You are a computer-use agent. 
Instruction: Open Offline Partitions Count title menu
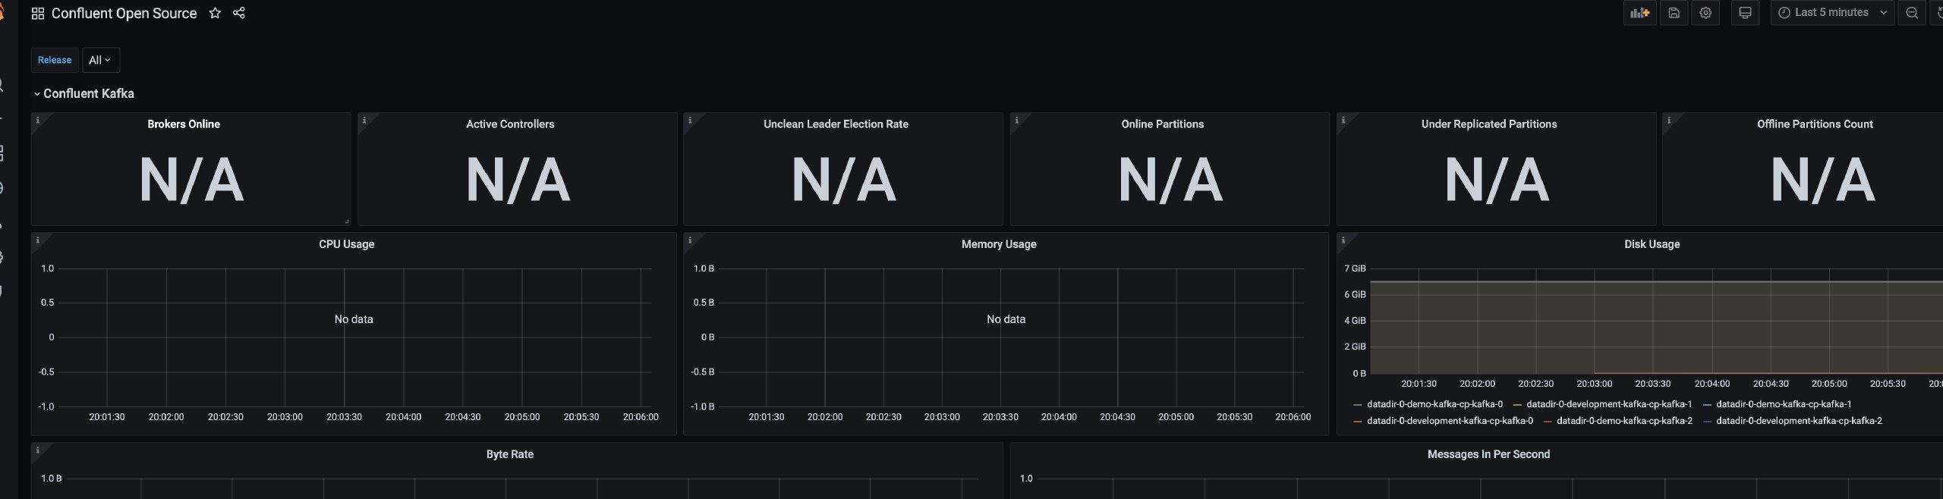(1815, 124)
